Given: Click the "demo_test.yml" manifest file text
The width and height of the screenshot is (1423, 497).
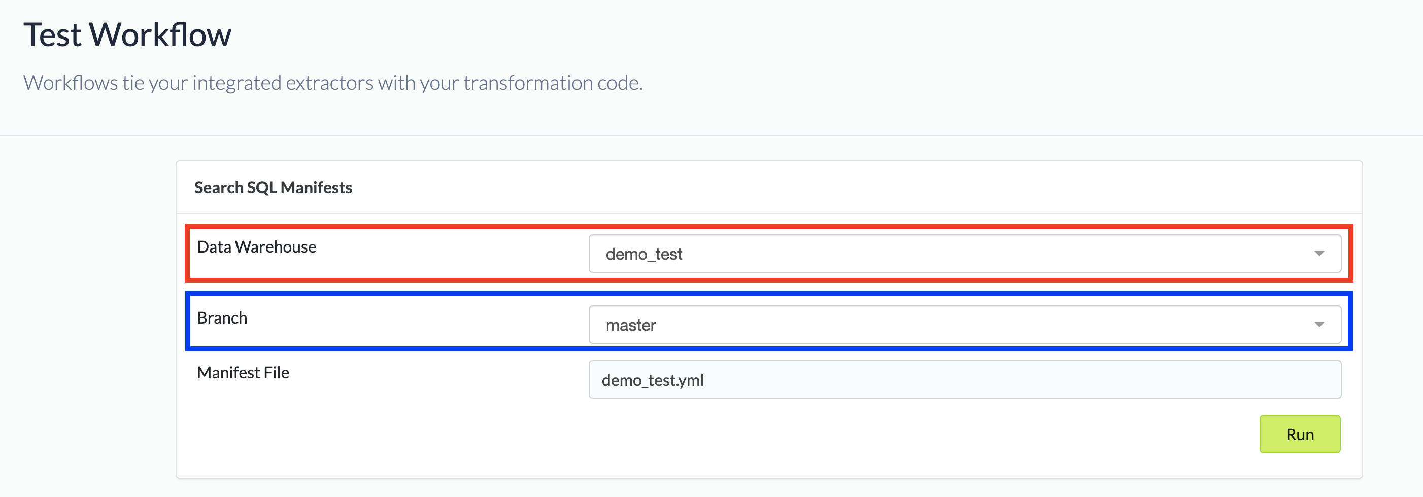Looking at the screenshot, I should pyautogui.click(x=653, y=380).
